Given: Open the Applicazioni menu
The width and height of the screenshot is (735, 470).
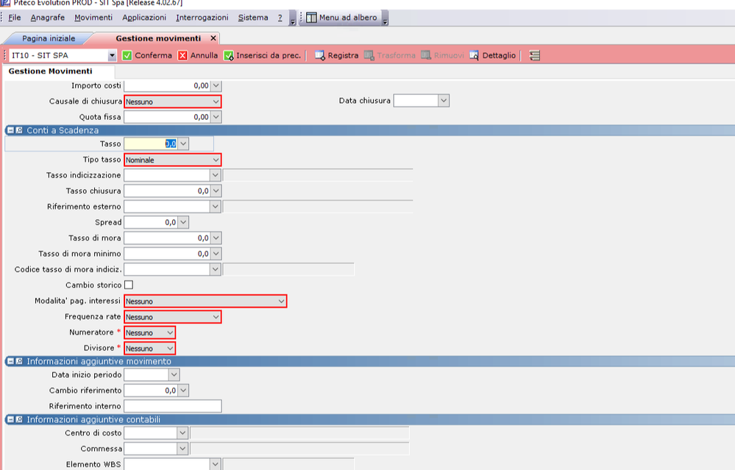Looking at the screenshot, I should [x=144, y=18].
